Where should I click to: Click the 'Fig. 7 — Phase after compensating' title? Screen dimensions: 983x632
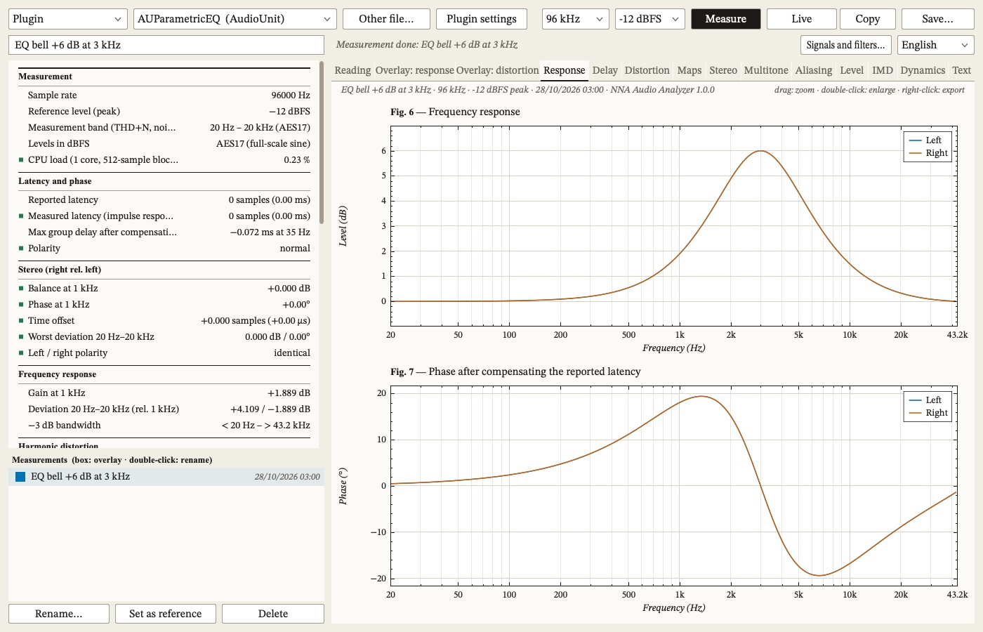click(515, 371)
